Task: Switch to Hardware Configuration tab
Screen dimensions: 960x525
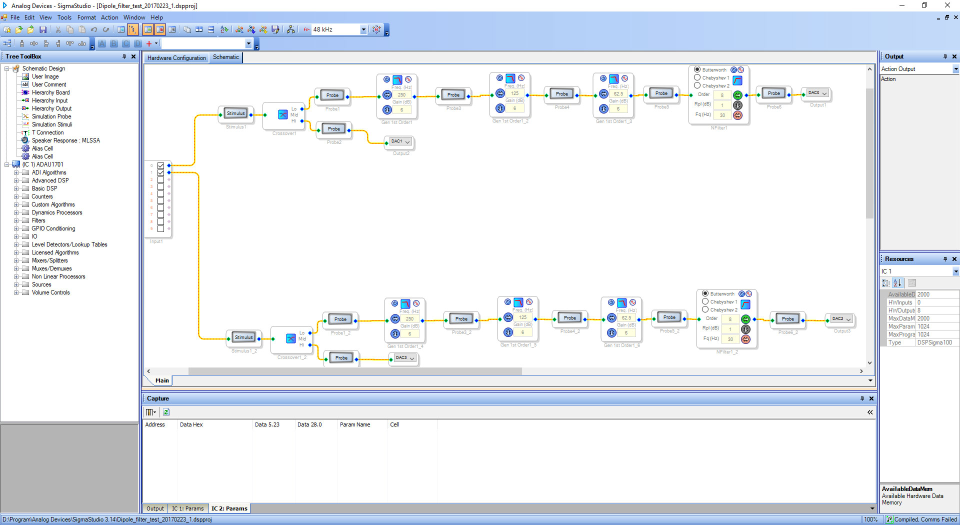Action: tap(176, 58)
